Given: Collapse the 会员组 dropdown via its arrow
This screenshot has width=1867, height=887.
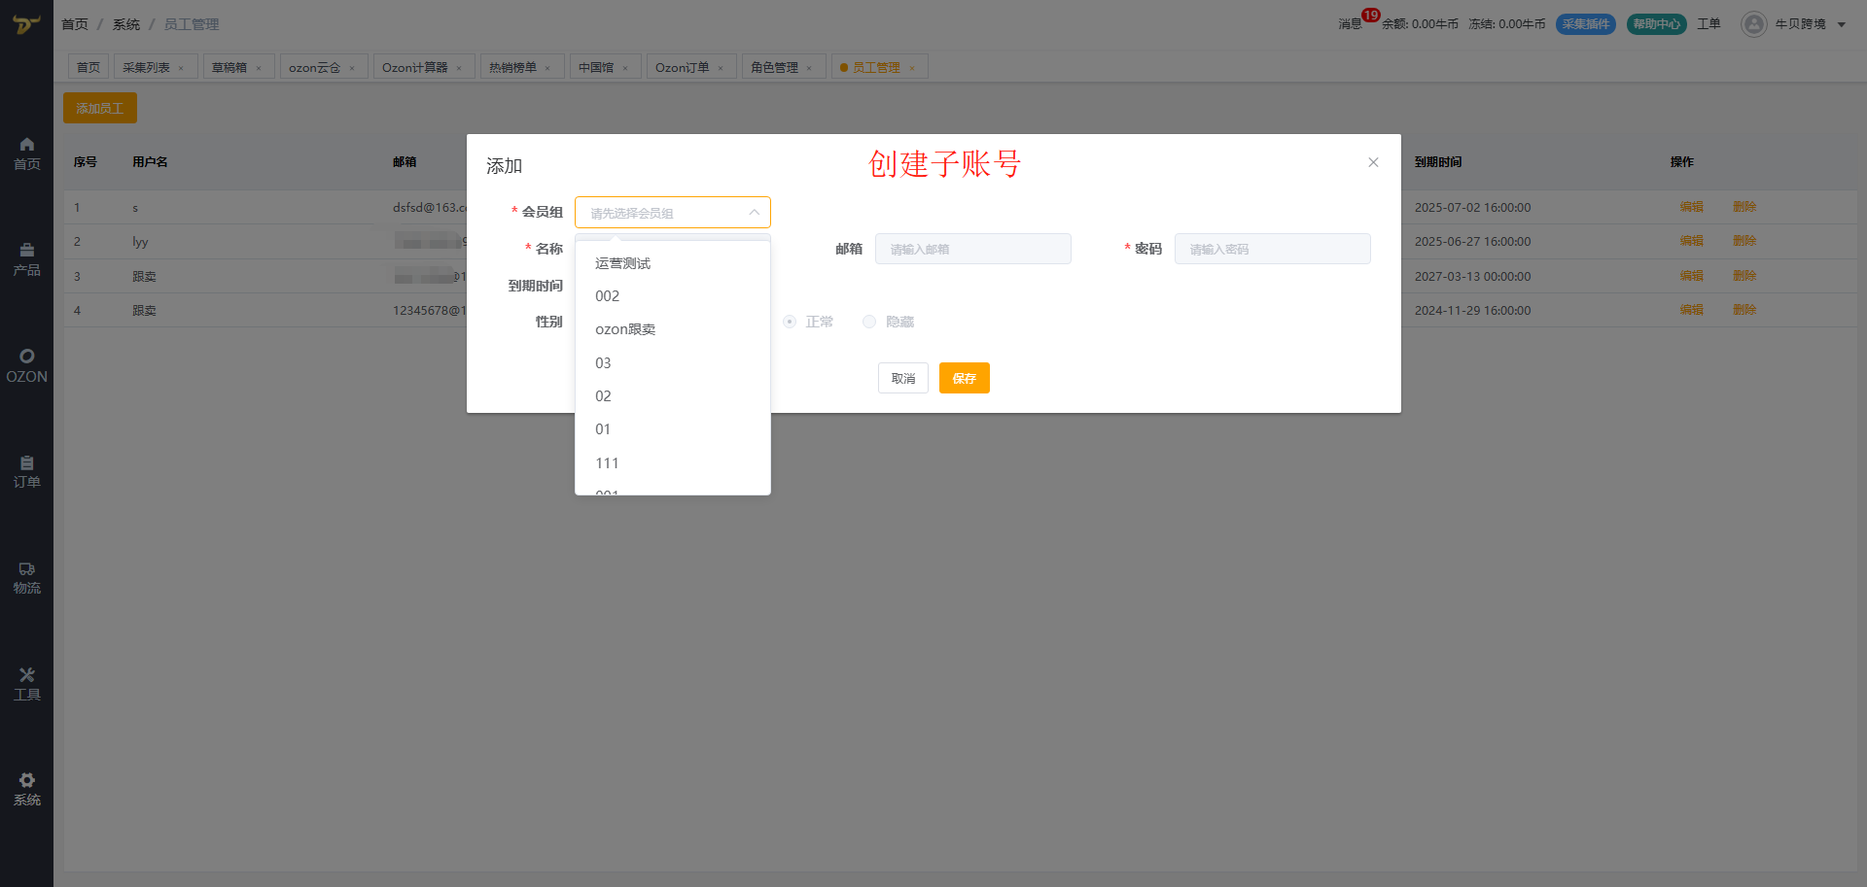Looking at the screenshot, I should click(754, 213).
